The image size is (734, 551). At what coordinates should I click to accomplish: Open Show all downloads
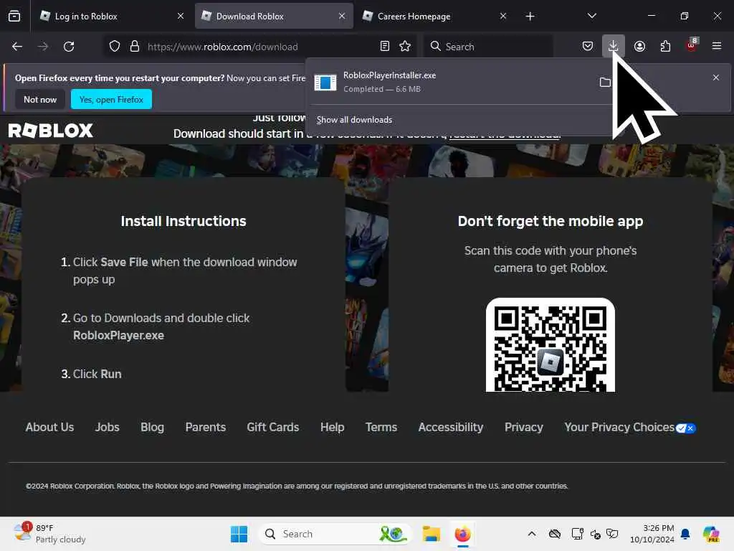click(354, 120)
